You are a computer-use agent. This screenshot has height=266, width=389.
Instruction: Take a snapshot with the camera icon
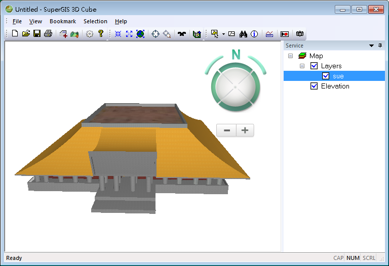pyautogui.click(x=300, y=34)
